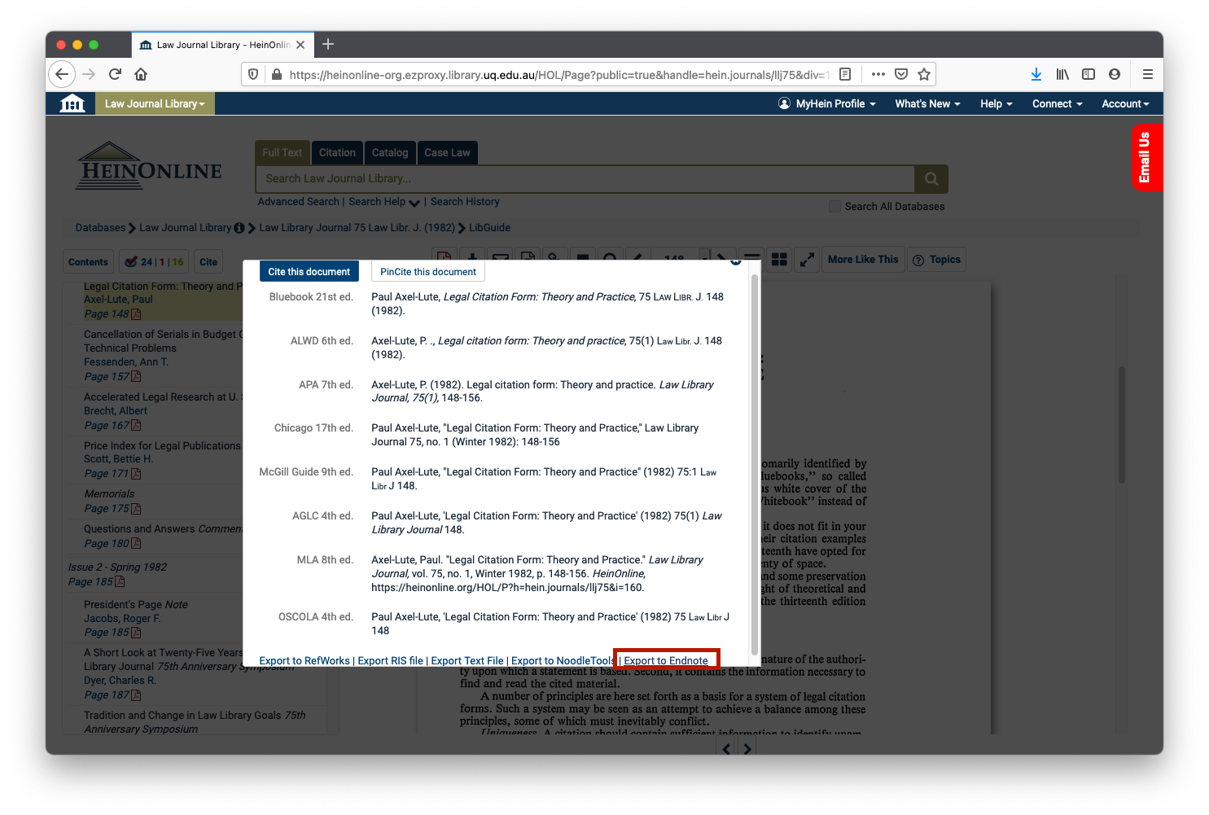1209x815 pixels.
Task: Open Advanced Search
Action: point(298,201)
